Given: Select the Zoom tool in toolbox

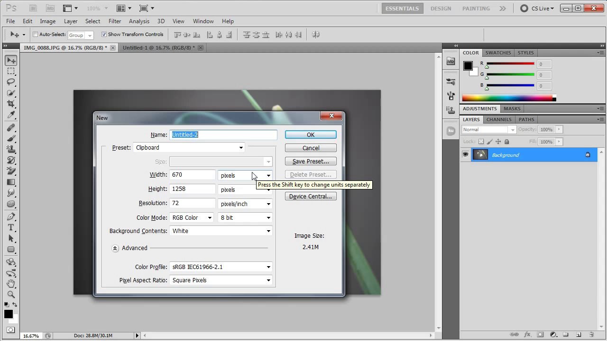Looking at the screenshot, I should pos(11,295).
